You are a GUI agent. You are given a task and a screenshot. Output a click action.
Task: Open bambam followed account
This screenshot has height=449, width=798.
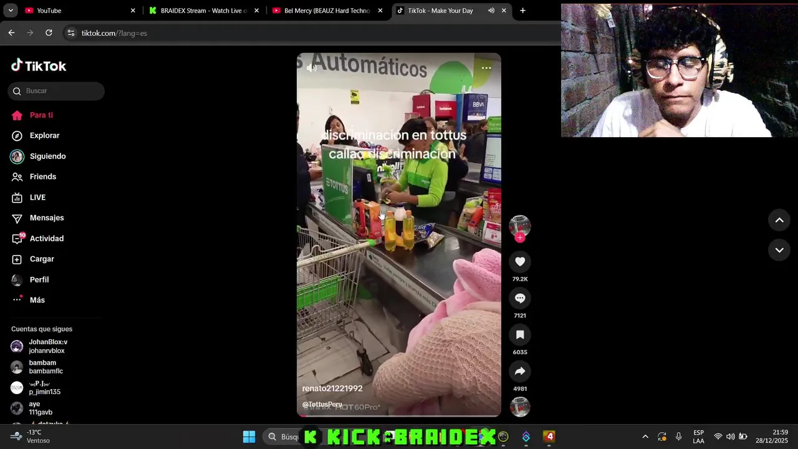46,367
